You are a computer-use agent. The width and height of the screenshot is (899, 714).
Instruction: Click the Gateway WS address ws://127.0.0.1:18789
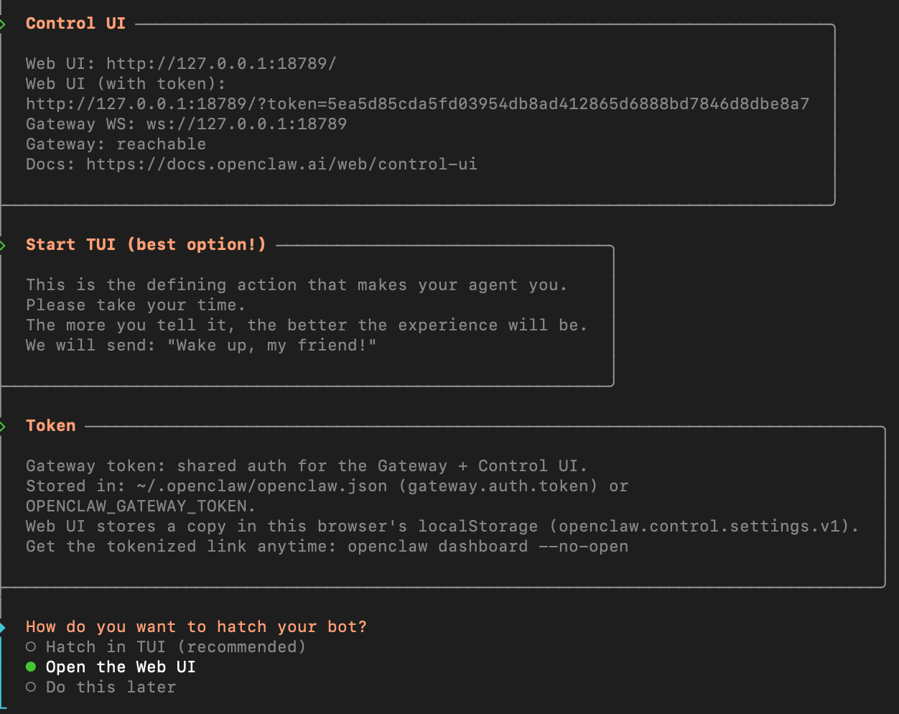click(x=246, y=124)
